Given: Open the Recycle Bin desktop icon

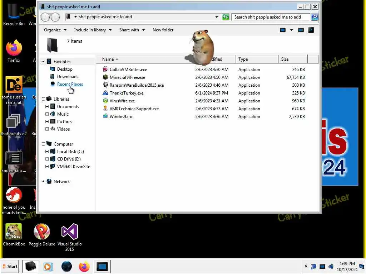Looking at the screenshot, I should pyautogui.click(x=14, y=14).
